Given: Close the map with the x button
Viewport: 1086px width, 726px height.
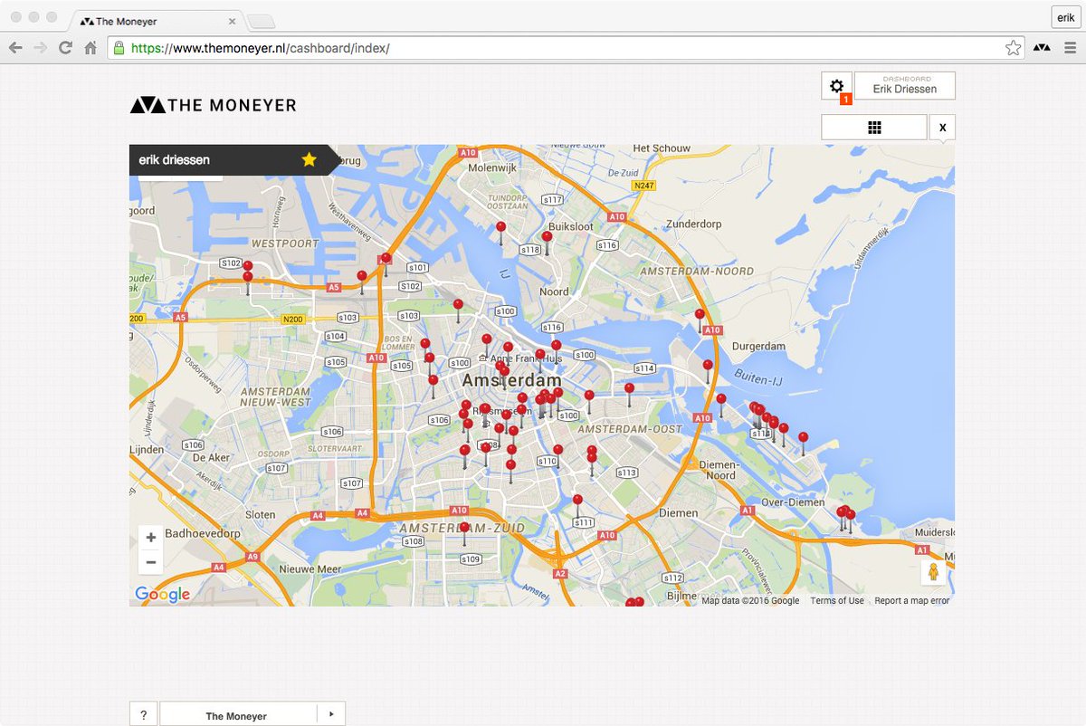Looking at the screenshot, I should (x=942, y=128).
